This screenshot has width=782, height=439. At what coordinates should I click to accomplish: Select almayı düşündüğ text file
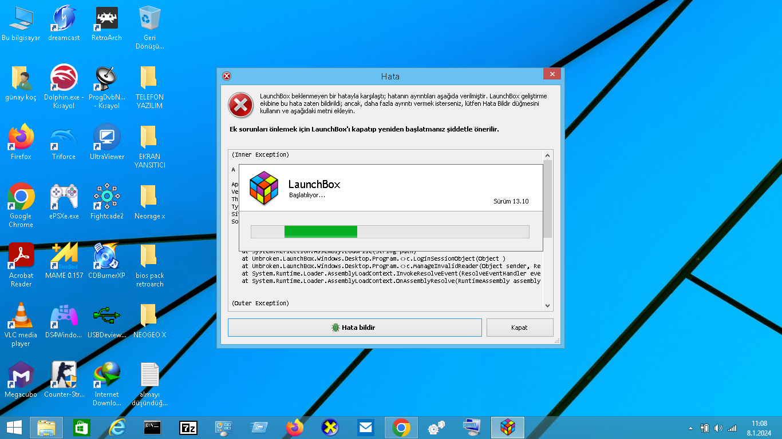pos(149,384)
